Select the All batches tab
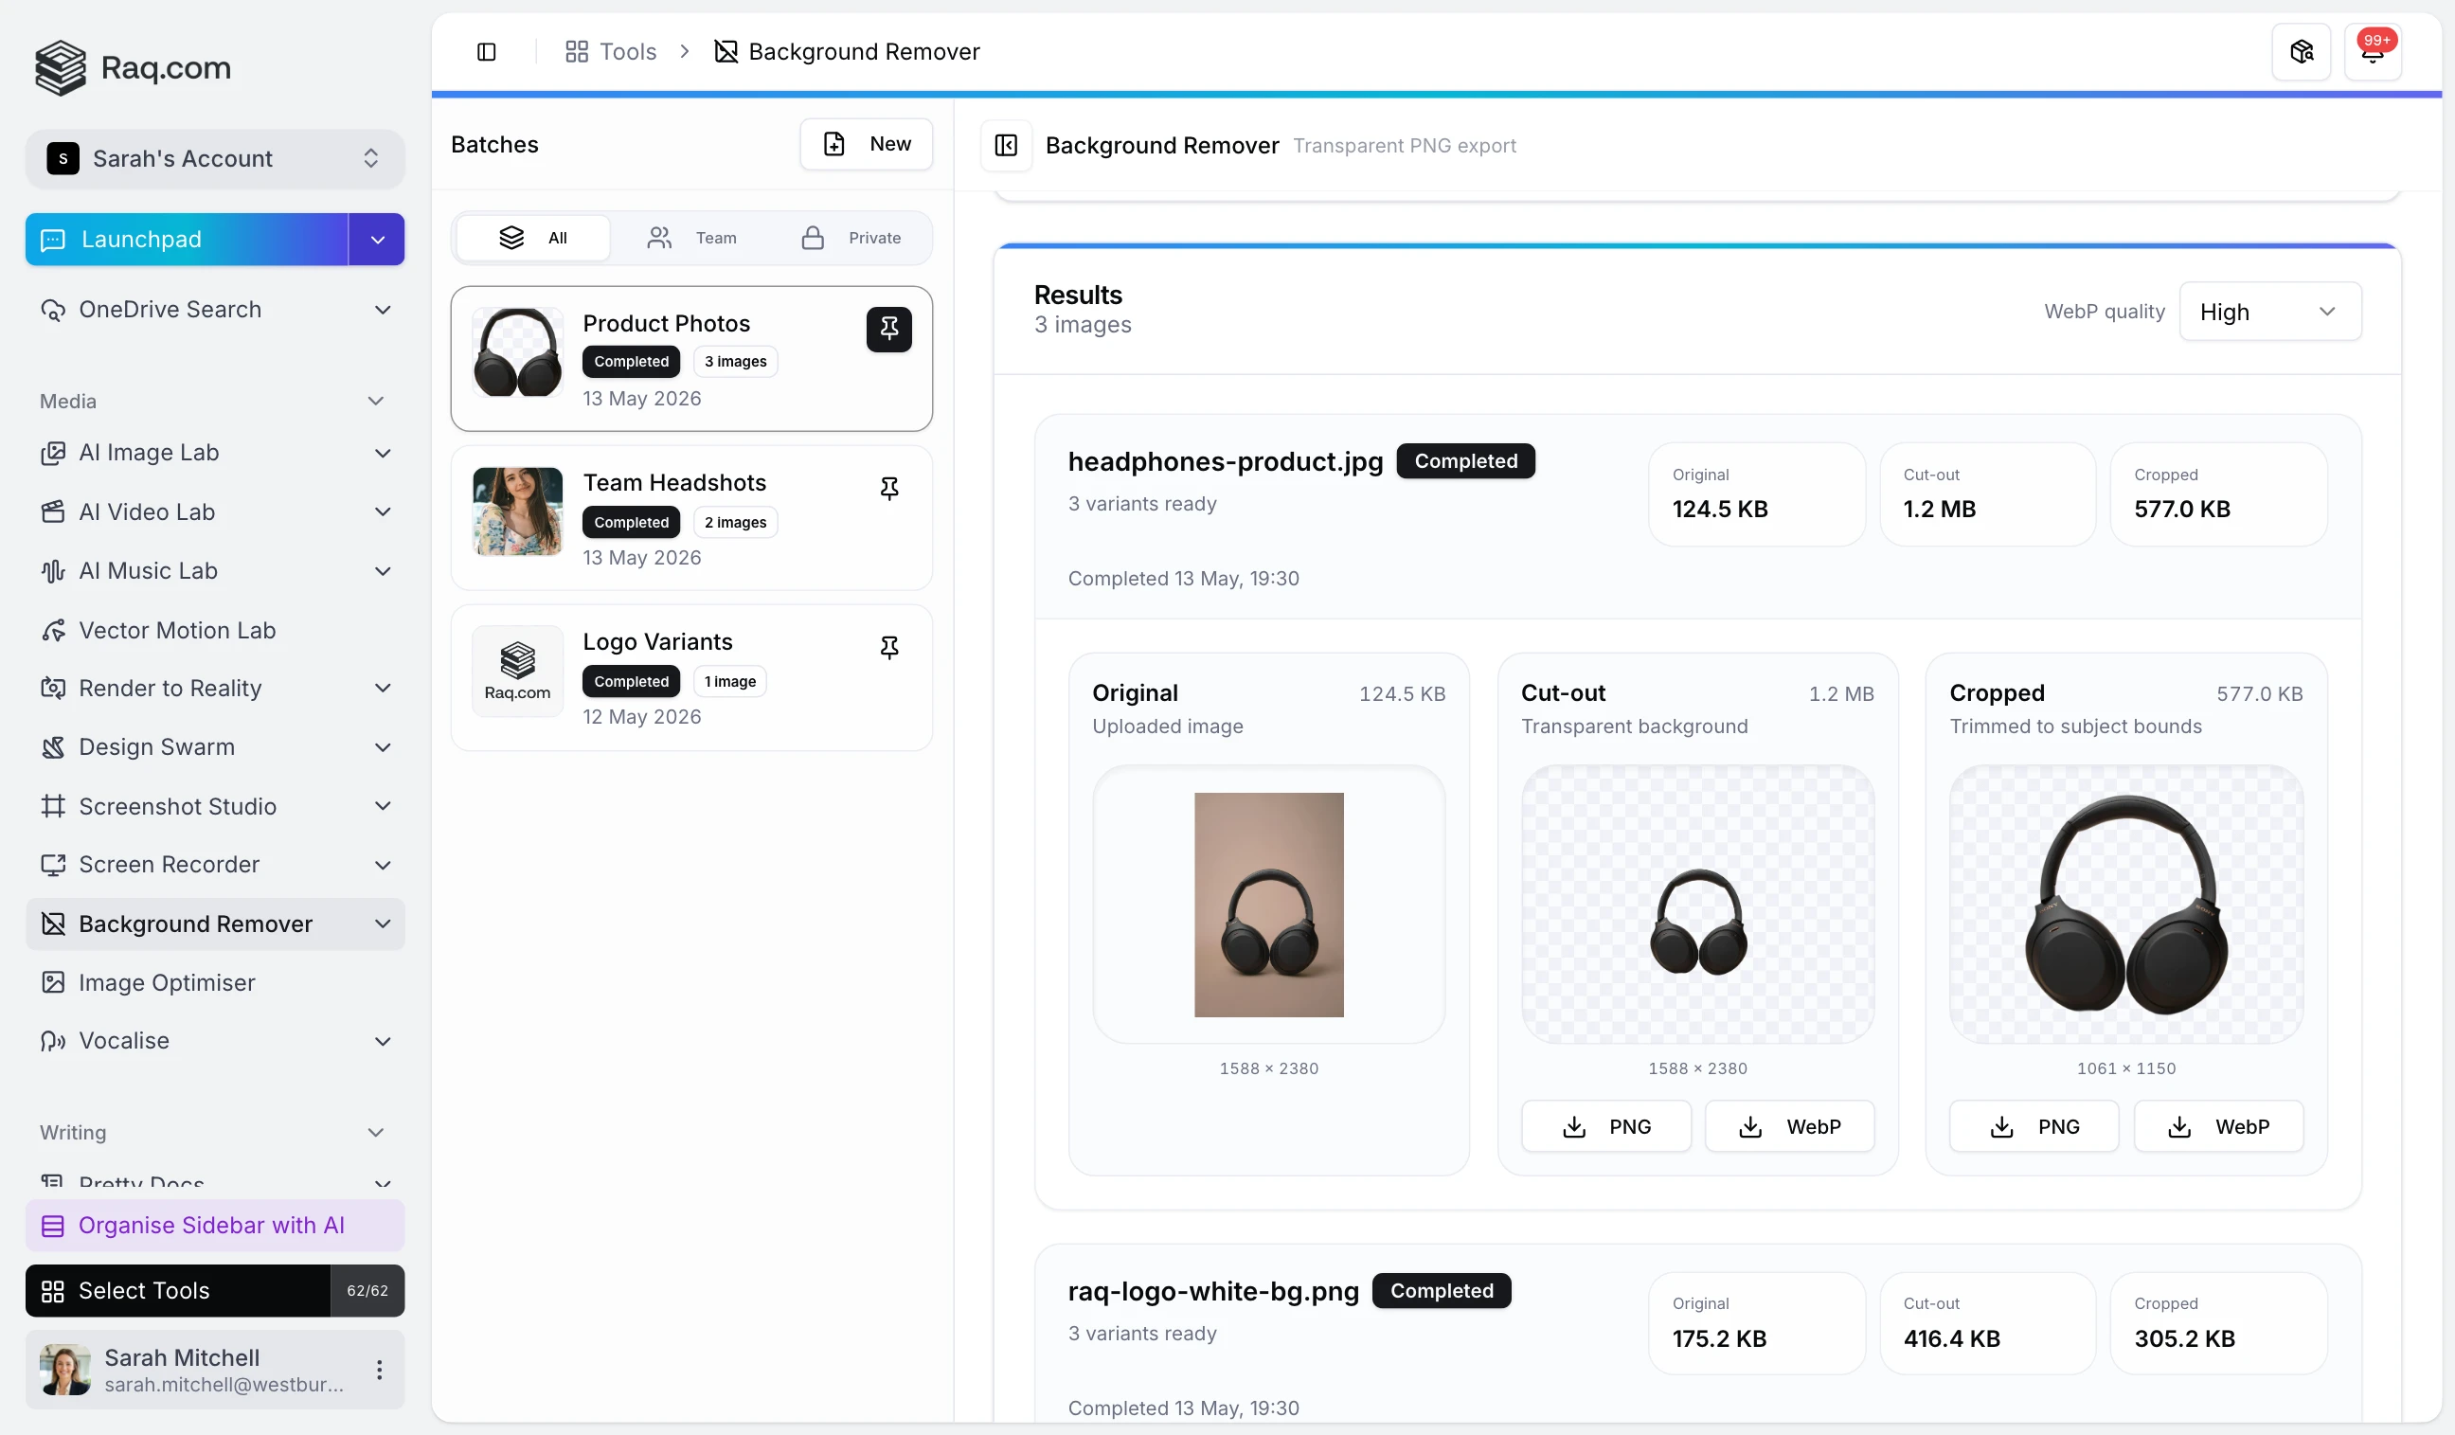 tap(533, 238)
